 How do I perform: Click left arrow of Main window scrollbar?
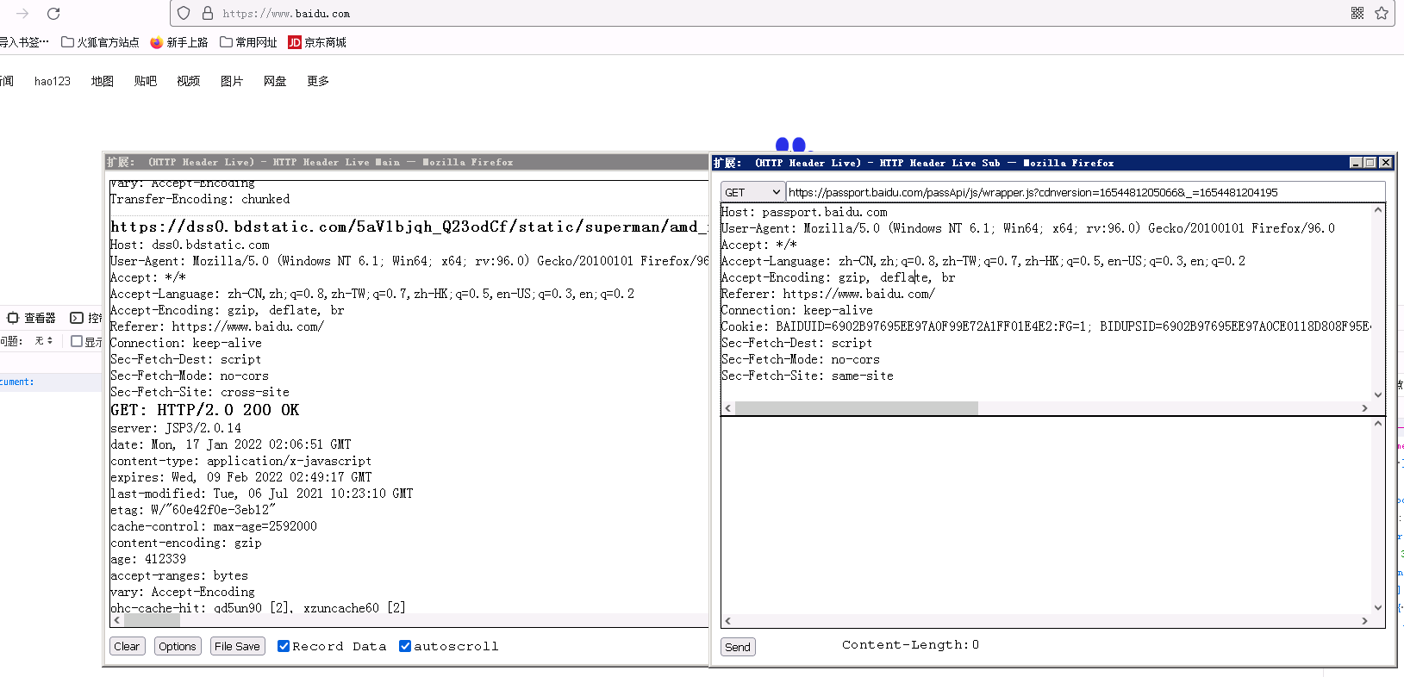click(x=117, y=620)
